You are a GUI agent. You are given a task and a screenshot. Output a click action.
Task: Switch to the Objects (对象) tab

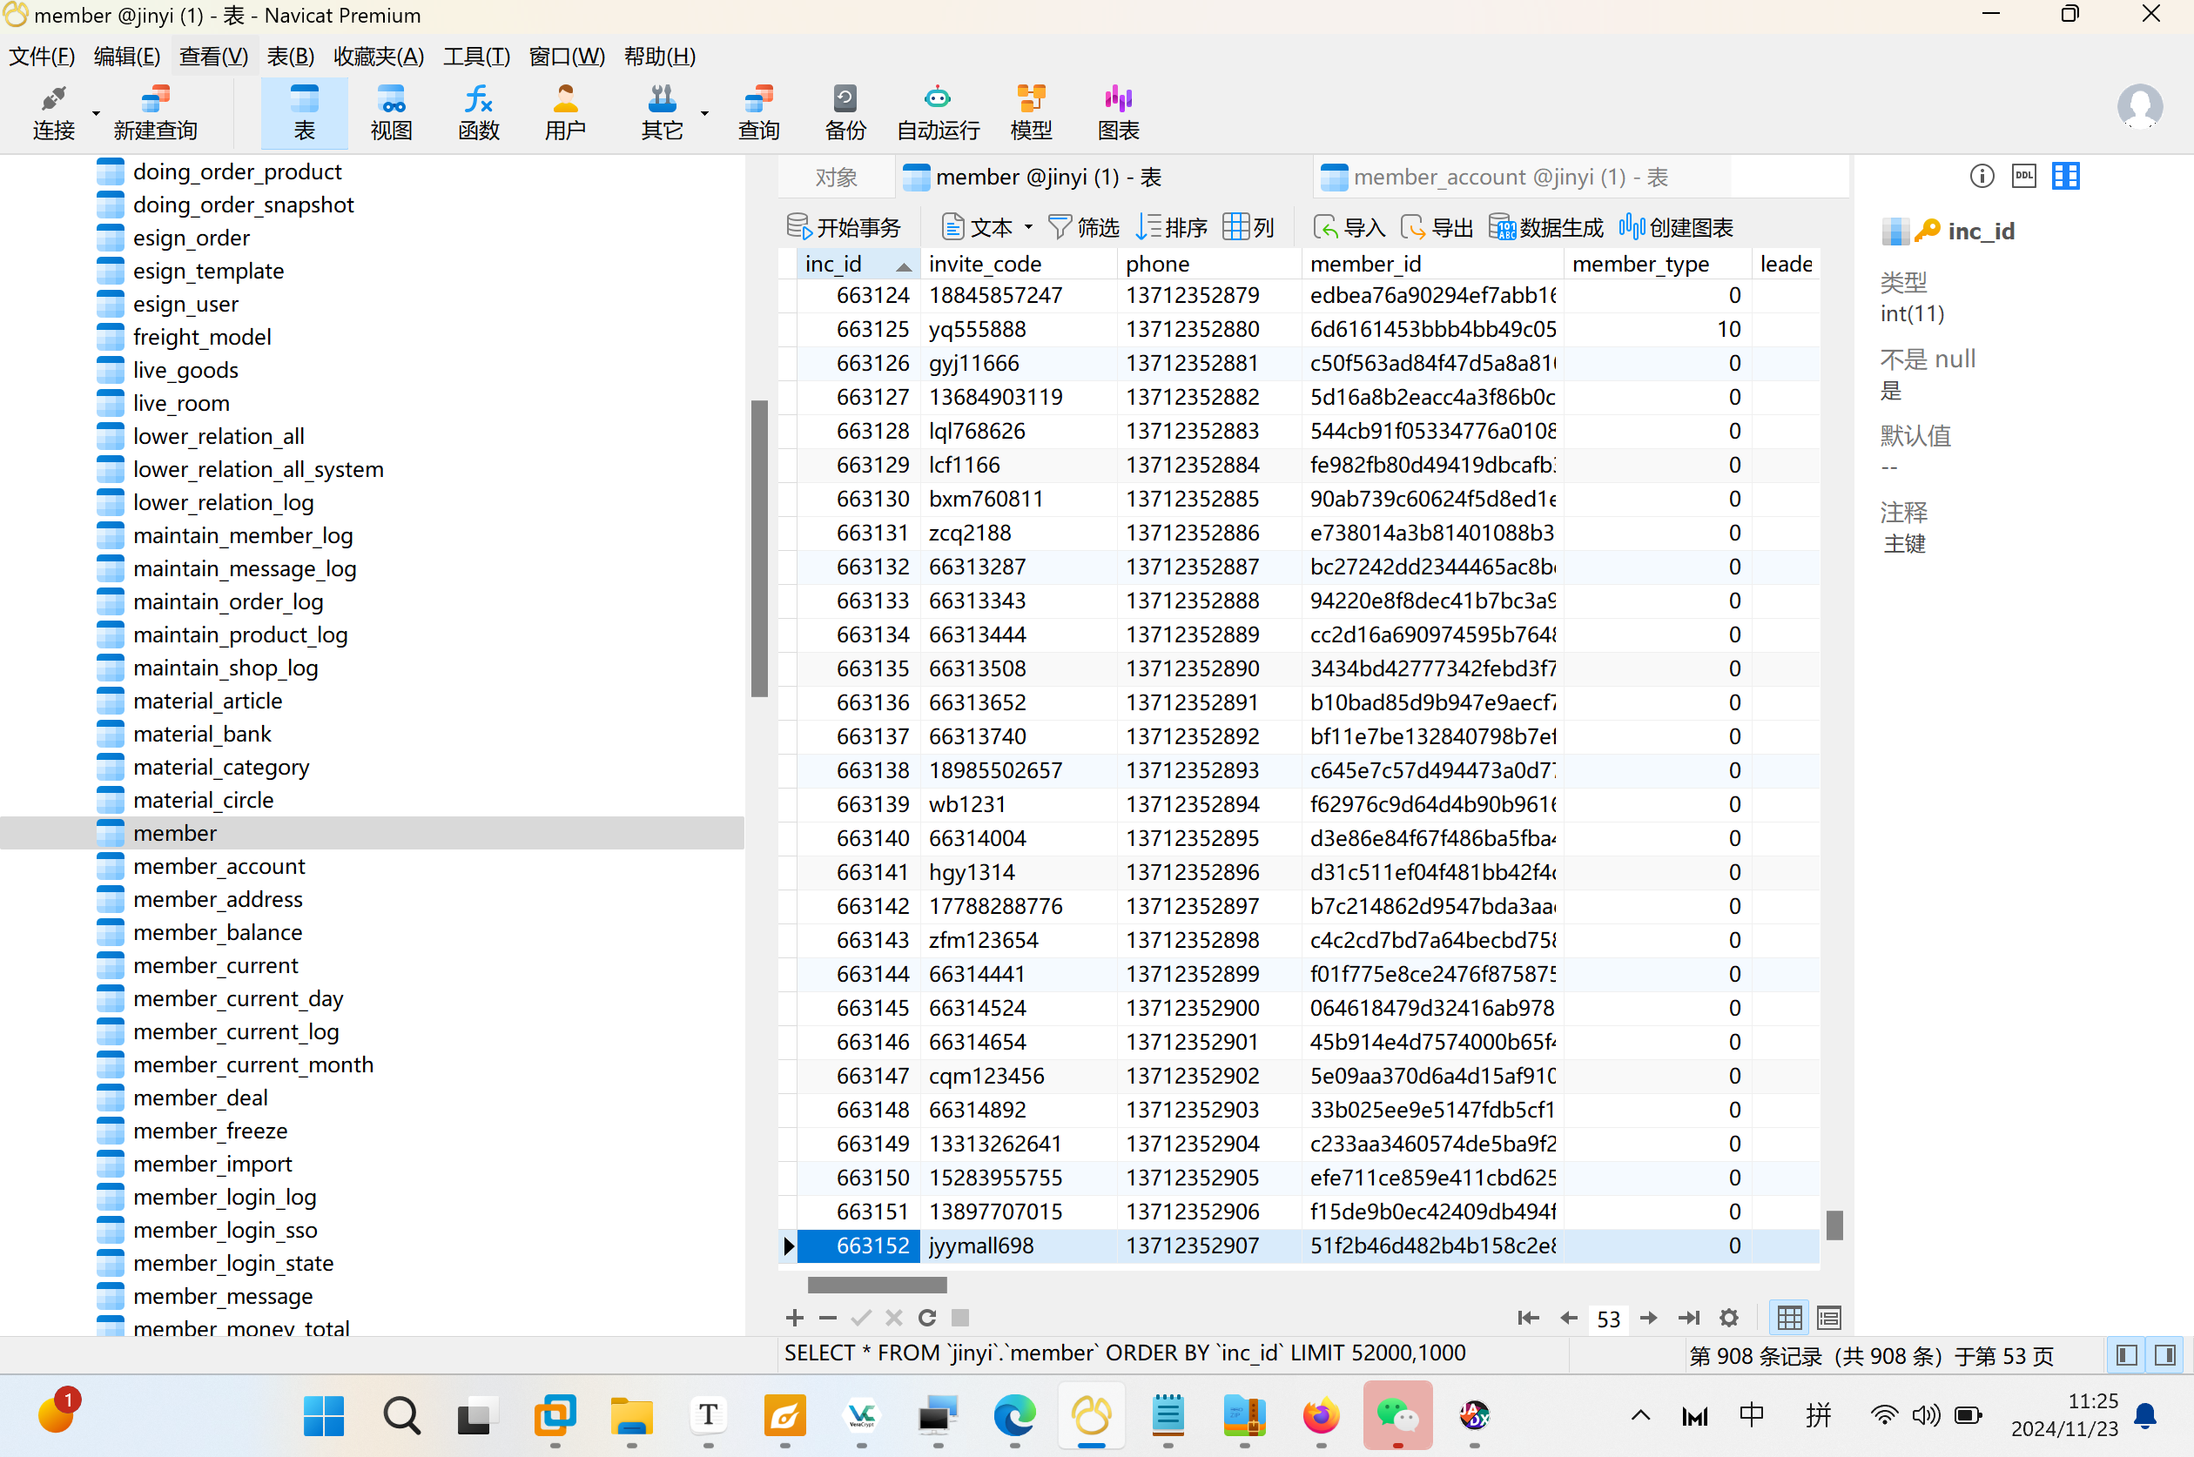[x=836, y=177]
